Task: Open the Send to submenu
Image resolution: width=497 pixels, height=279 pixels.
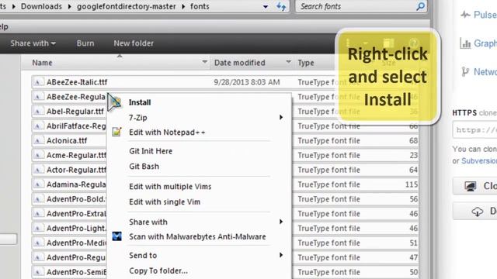Action: [x=143, y=256]
